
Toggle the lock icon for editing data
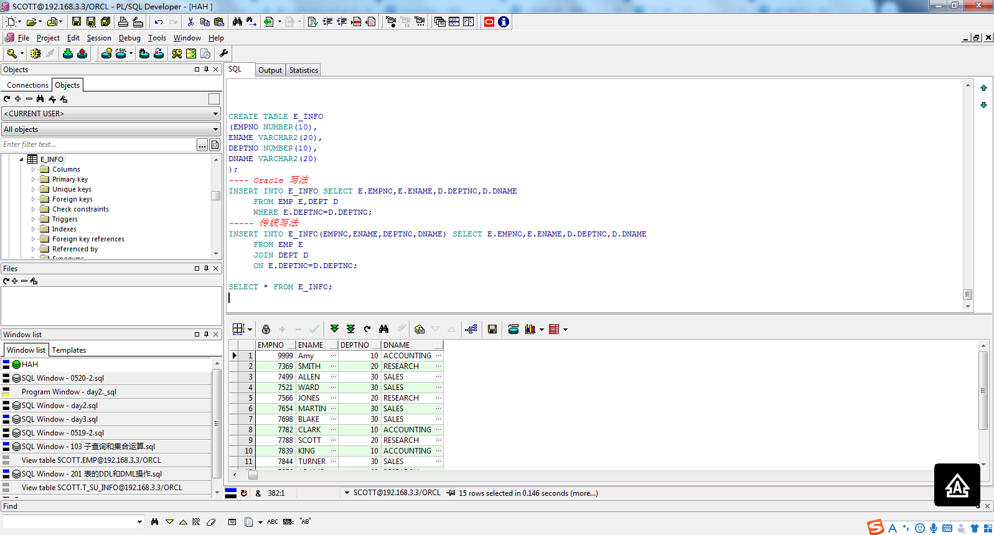266,329
